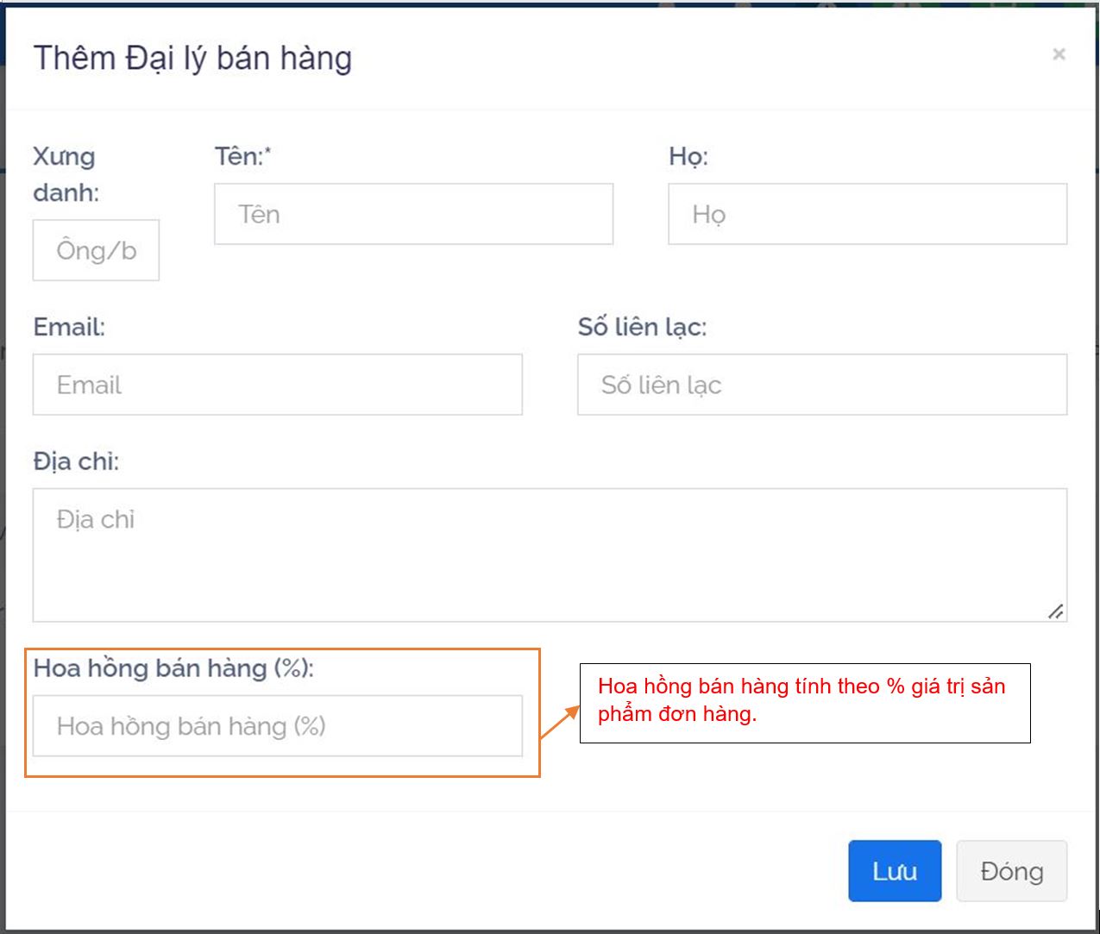Click the Số liên lạc: label

coord(642,327)
